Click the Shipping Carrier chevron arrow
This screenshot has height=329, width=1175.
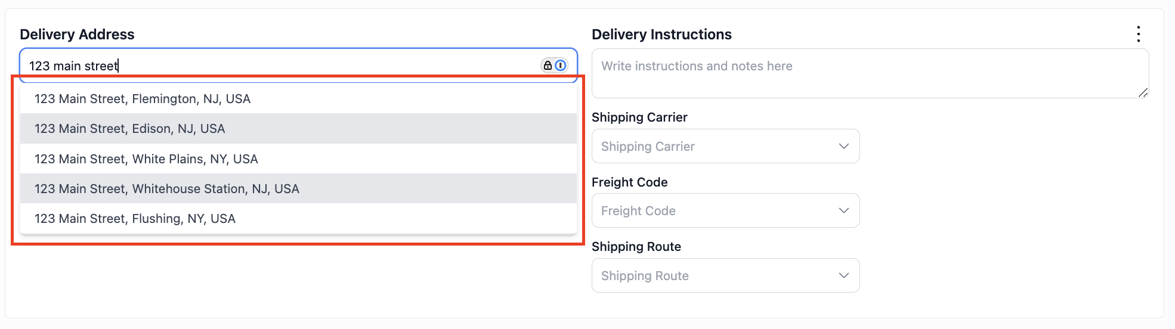click(843, 146)
